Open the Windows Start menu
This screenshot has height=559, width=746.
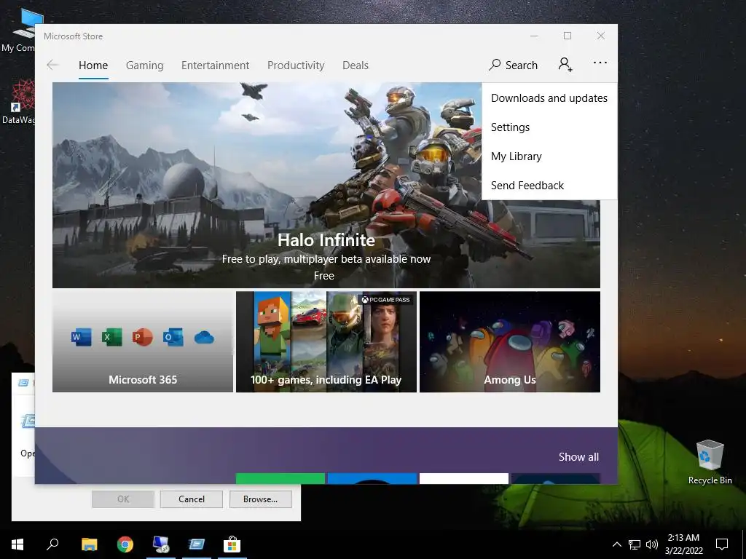pyautogui.click(x=17, y=544)
